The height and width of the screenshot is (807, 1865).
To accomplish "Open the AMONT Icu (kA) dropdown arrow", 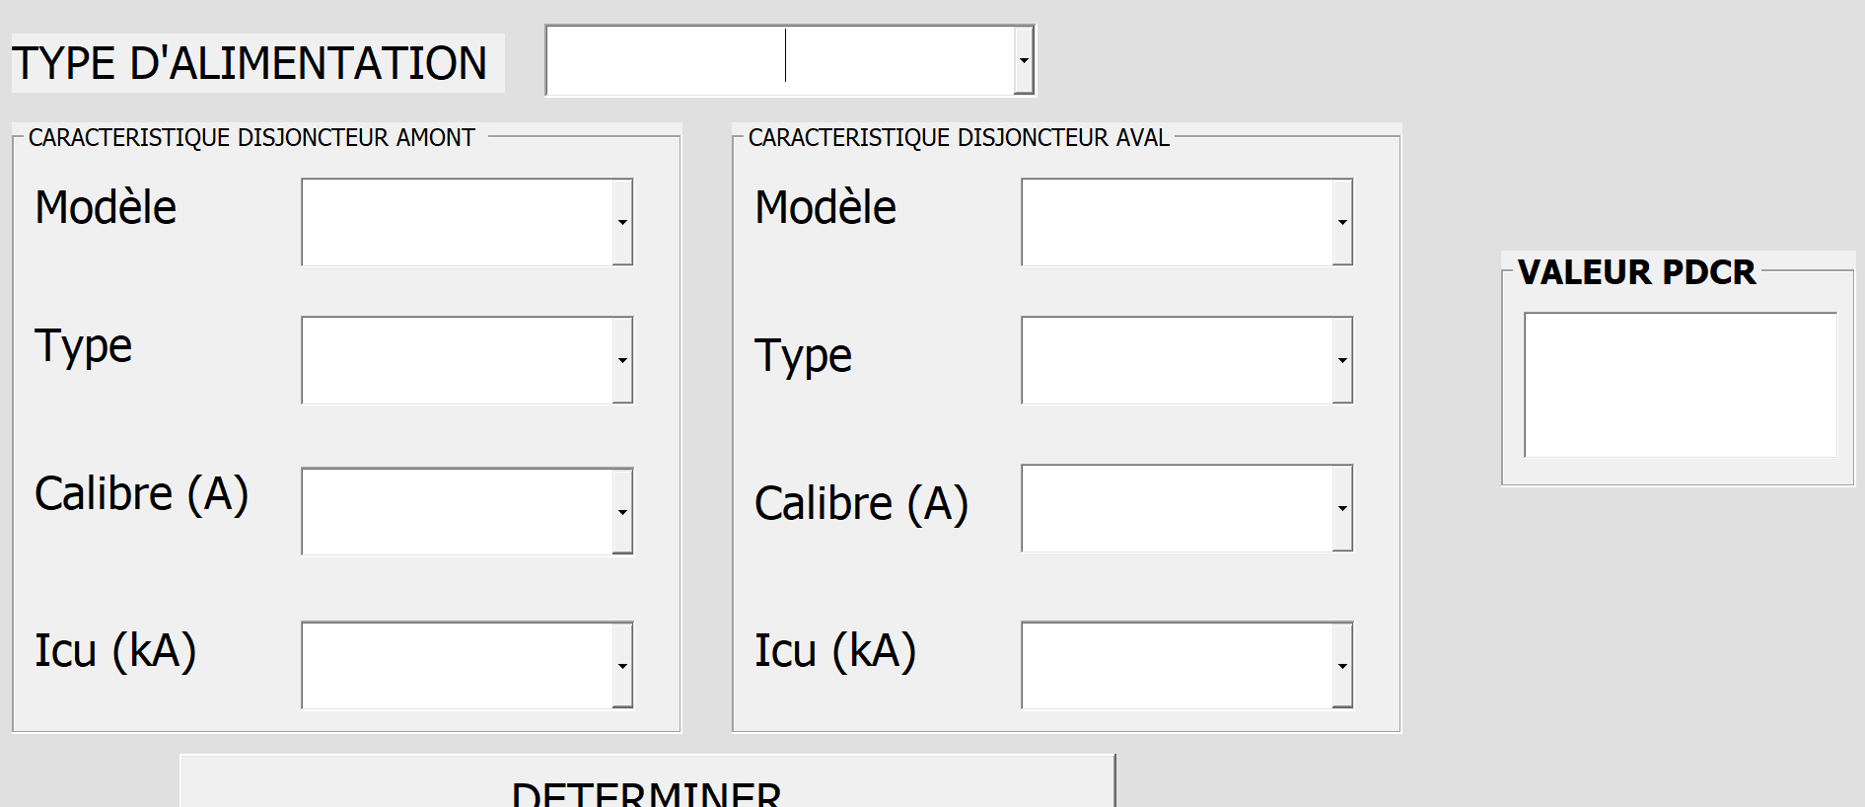I will (x=622, y=665).
